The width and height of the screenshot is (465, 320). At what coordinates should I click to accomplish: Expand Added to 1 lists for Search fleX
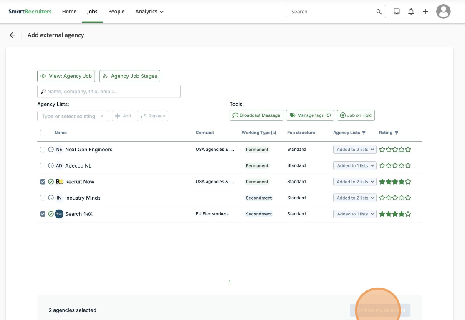point(354,214)
